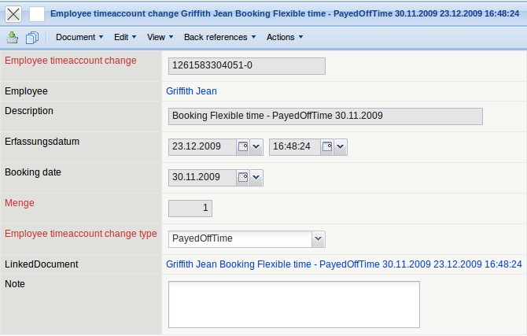Click the copy document toolbar icon
Image resolution: width=527 pixels, height=336 pixels.
point(32,37)
